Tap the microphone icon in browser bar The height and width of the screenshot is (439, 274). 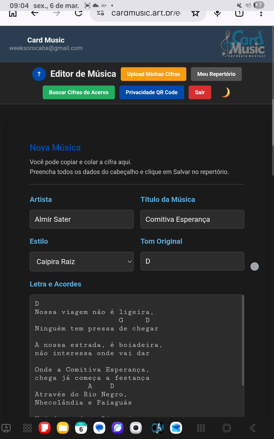[217, 13]
